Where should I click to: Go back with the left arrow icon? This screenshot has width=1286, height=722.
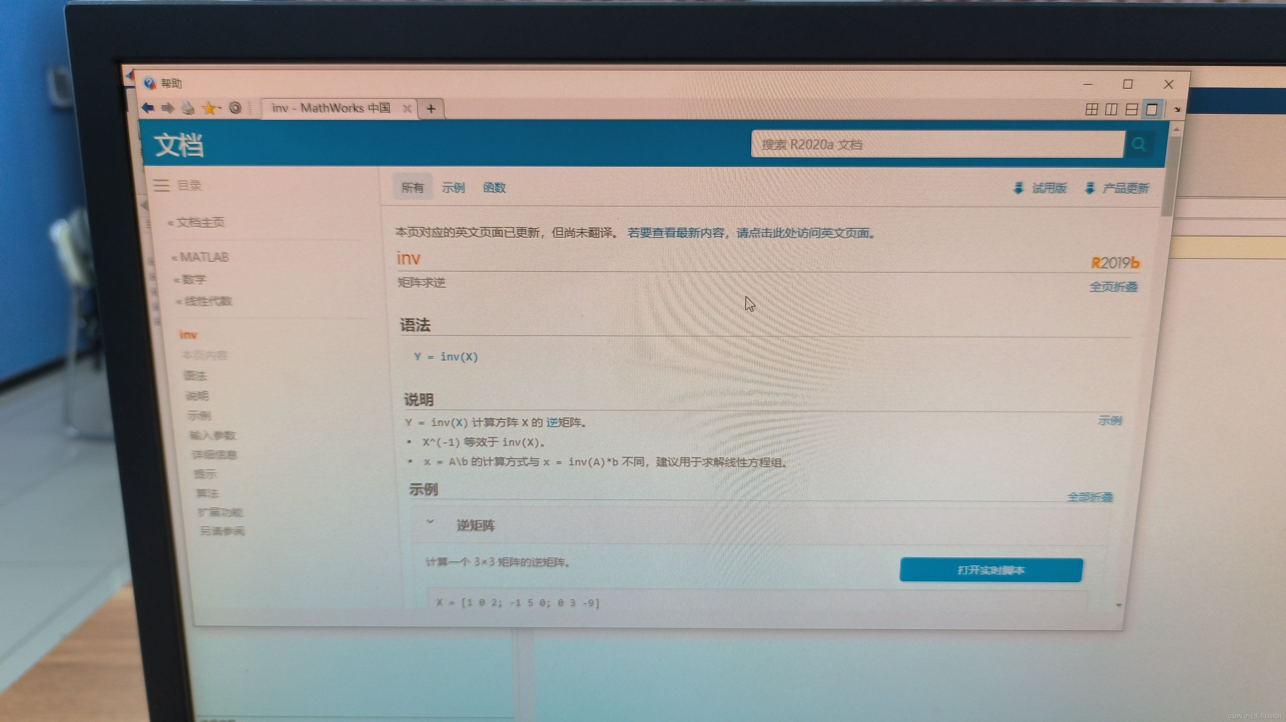coord(148,108)
